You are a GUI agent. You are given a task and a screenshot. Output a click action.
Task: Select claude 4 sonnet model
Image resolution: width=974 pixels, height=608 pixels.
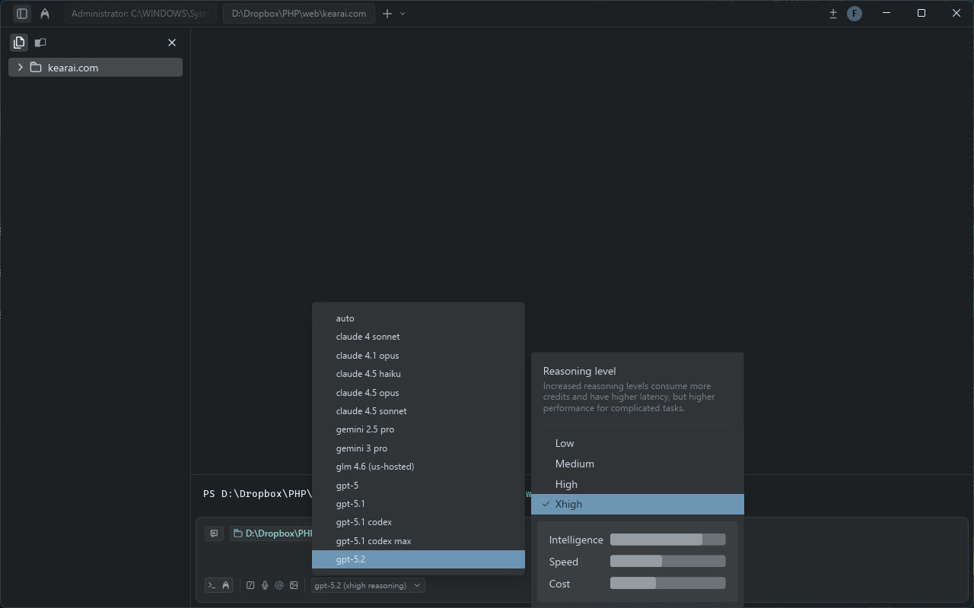pos(419,337)
